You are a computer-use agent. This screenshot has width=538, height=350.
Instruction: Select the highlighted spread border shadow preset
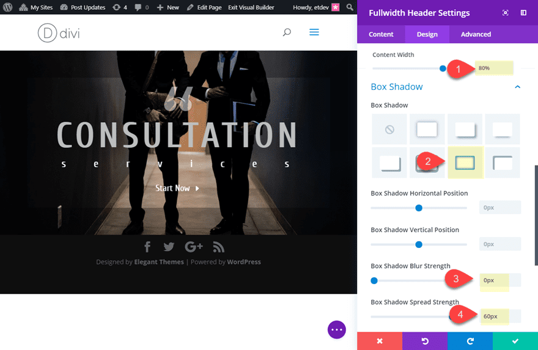[x=465, y=163]
